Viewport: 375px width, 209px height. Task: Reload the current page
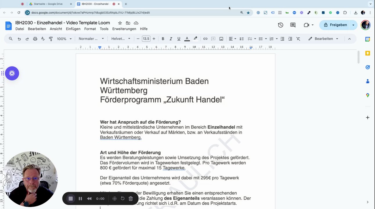19,13
